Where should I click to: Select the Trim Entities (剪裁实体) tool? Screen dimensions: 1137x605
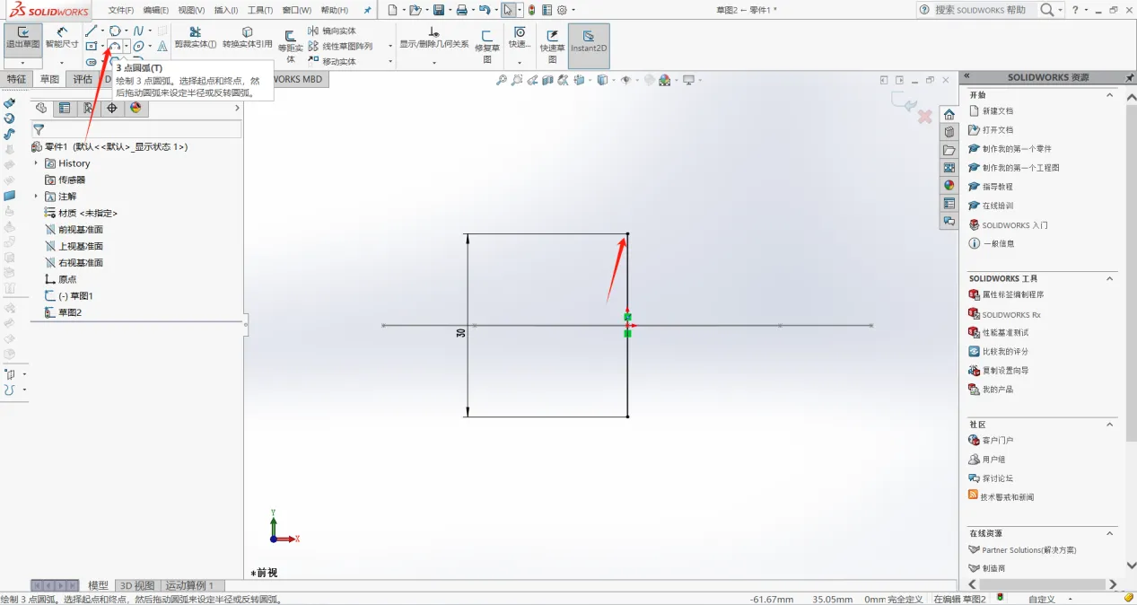[195, 38]
